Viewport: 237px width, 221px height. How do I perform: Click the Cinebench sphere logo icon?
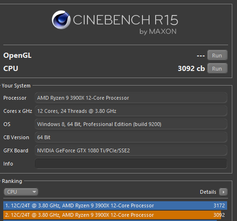click(61, 20)
